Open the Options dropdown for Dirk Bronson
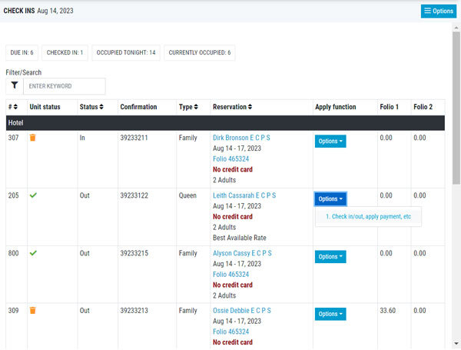The width and height of the screenshot is (461, 350). 330,142
